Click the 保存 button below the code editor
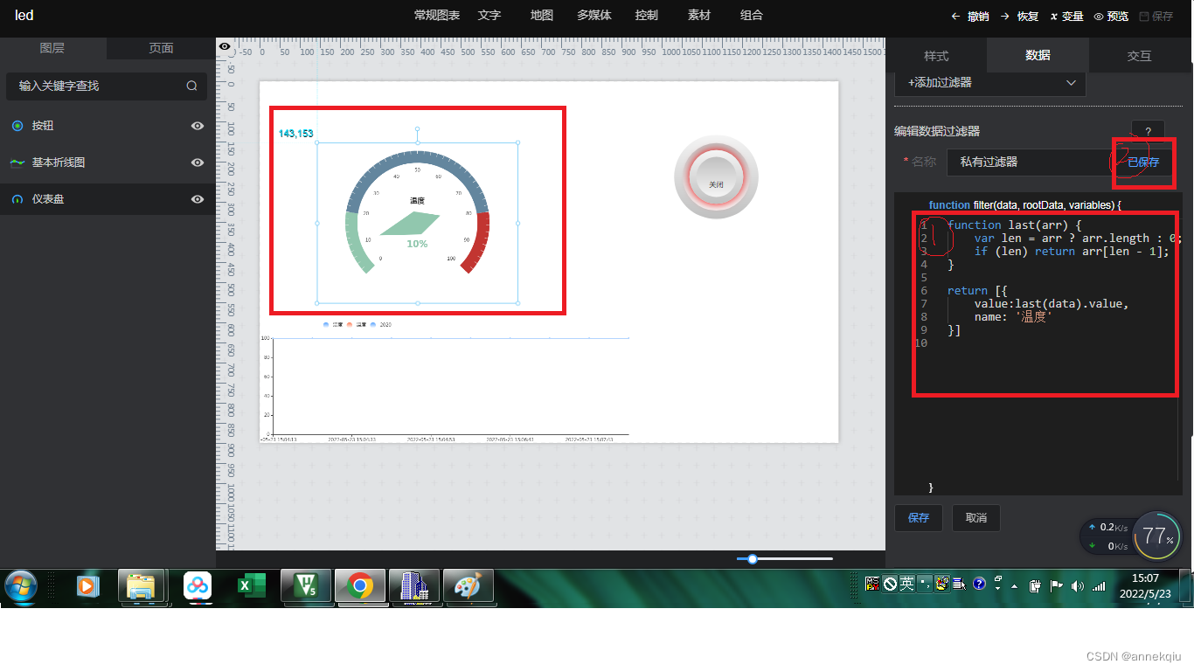The image size is (1194, 671). click(919, 518)
